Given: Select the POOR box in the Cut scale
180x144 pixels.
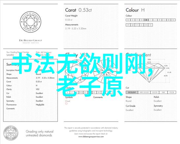Looking at the screenshot, I should pyautogui.click(x=172, y=92).
